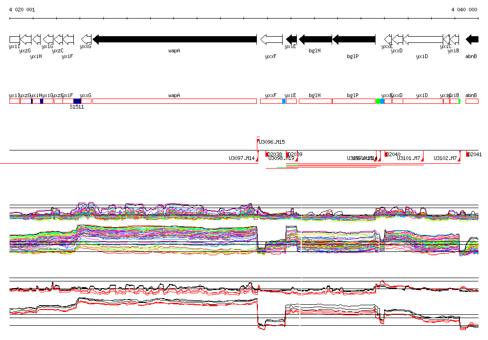488x340 pixels.
Task: Select the black yxiE gene arrow
Action: point(291,40)
